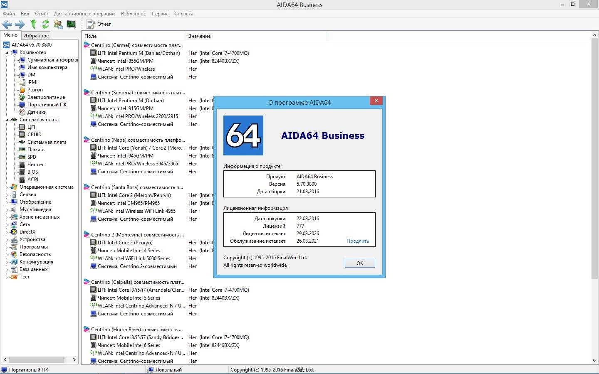Screen dimensions: 599x374
Task: Open the remote users toolbar icon
Action: [58, 24]
